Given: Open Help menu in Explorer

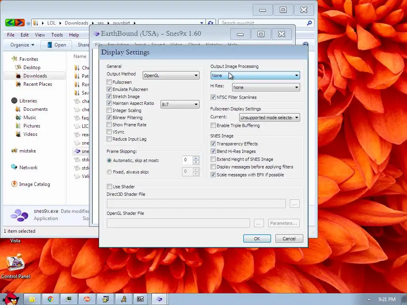Looking at the screenshot, I should coord(74,35).
